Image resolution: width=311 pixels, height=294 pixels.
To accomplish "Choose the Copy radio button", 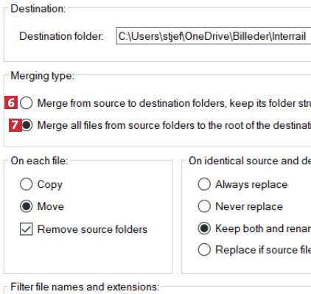I will 27,184.
